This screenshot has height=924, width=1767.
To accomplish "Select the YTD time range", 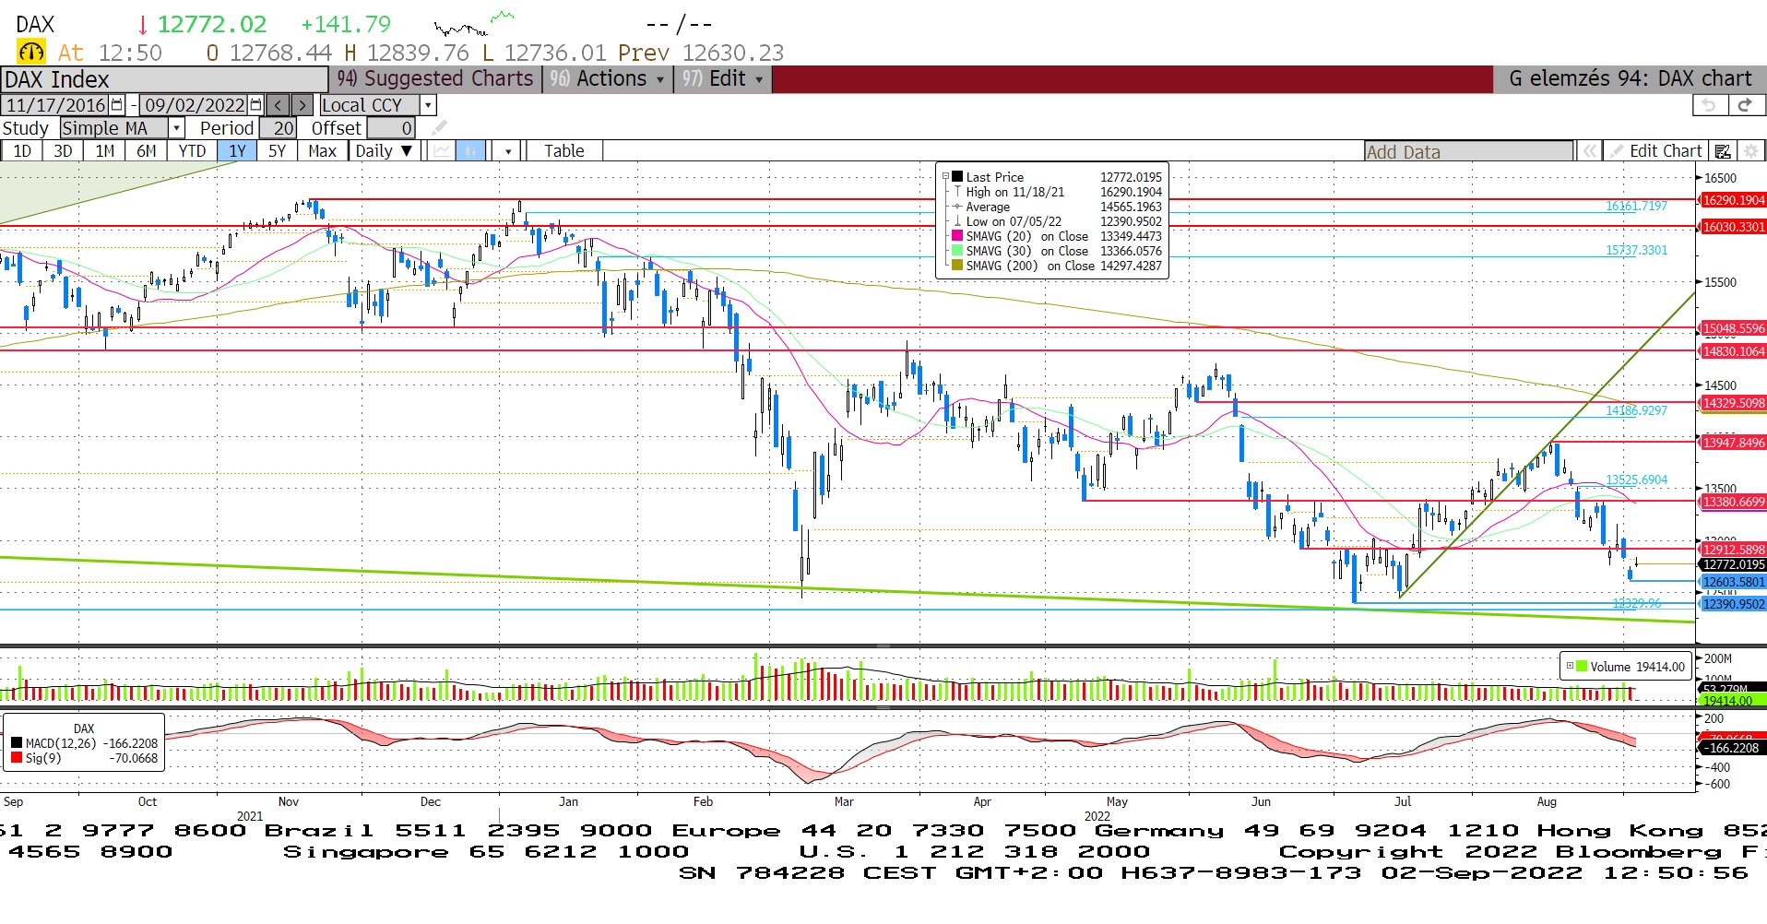I will tap(192, 151).
